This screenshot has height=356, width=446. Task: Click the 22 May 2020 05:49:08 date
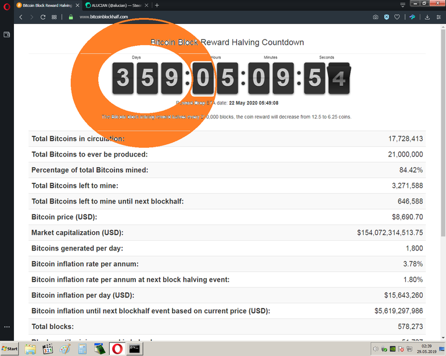pos(254,103)
